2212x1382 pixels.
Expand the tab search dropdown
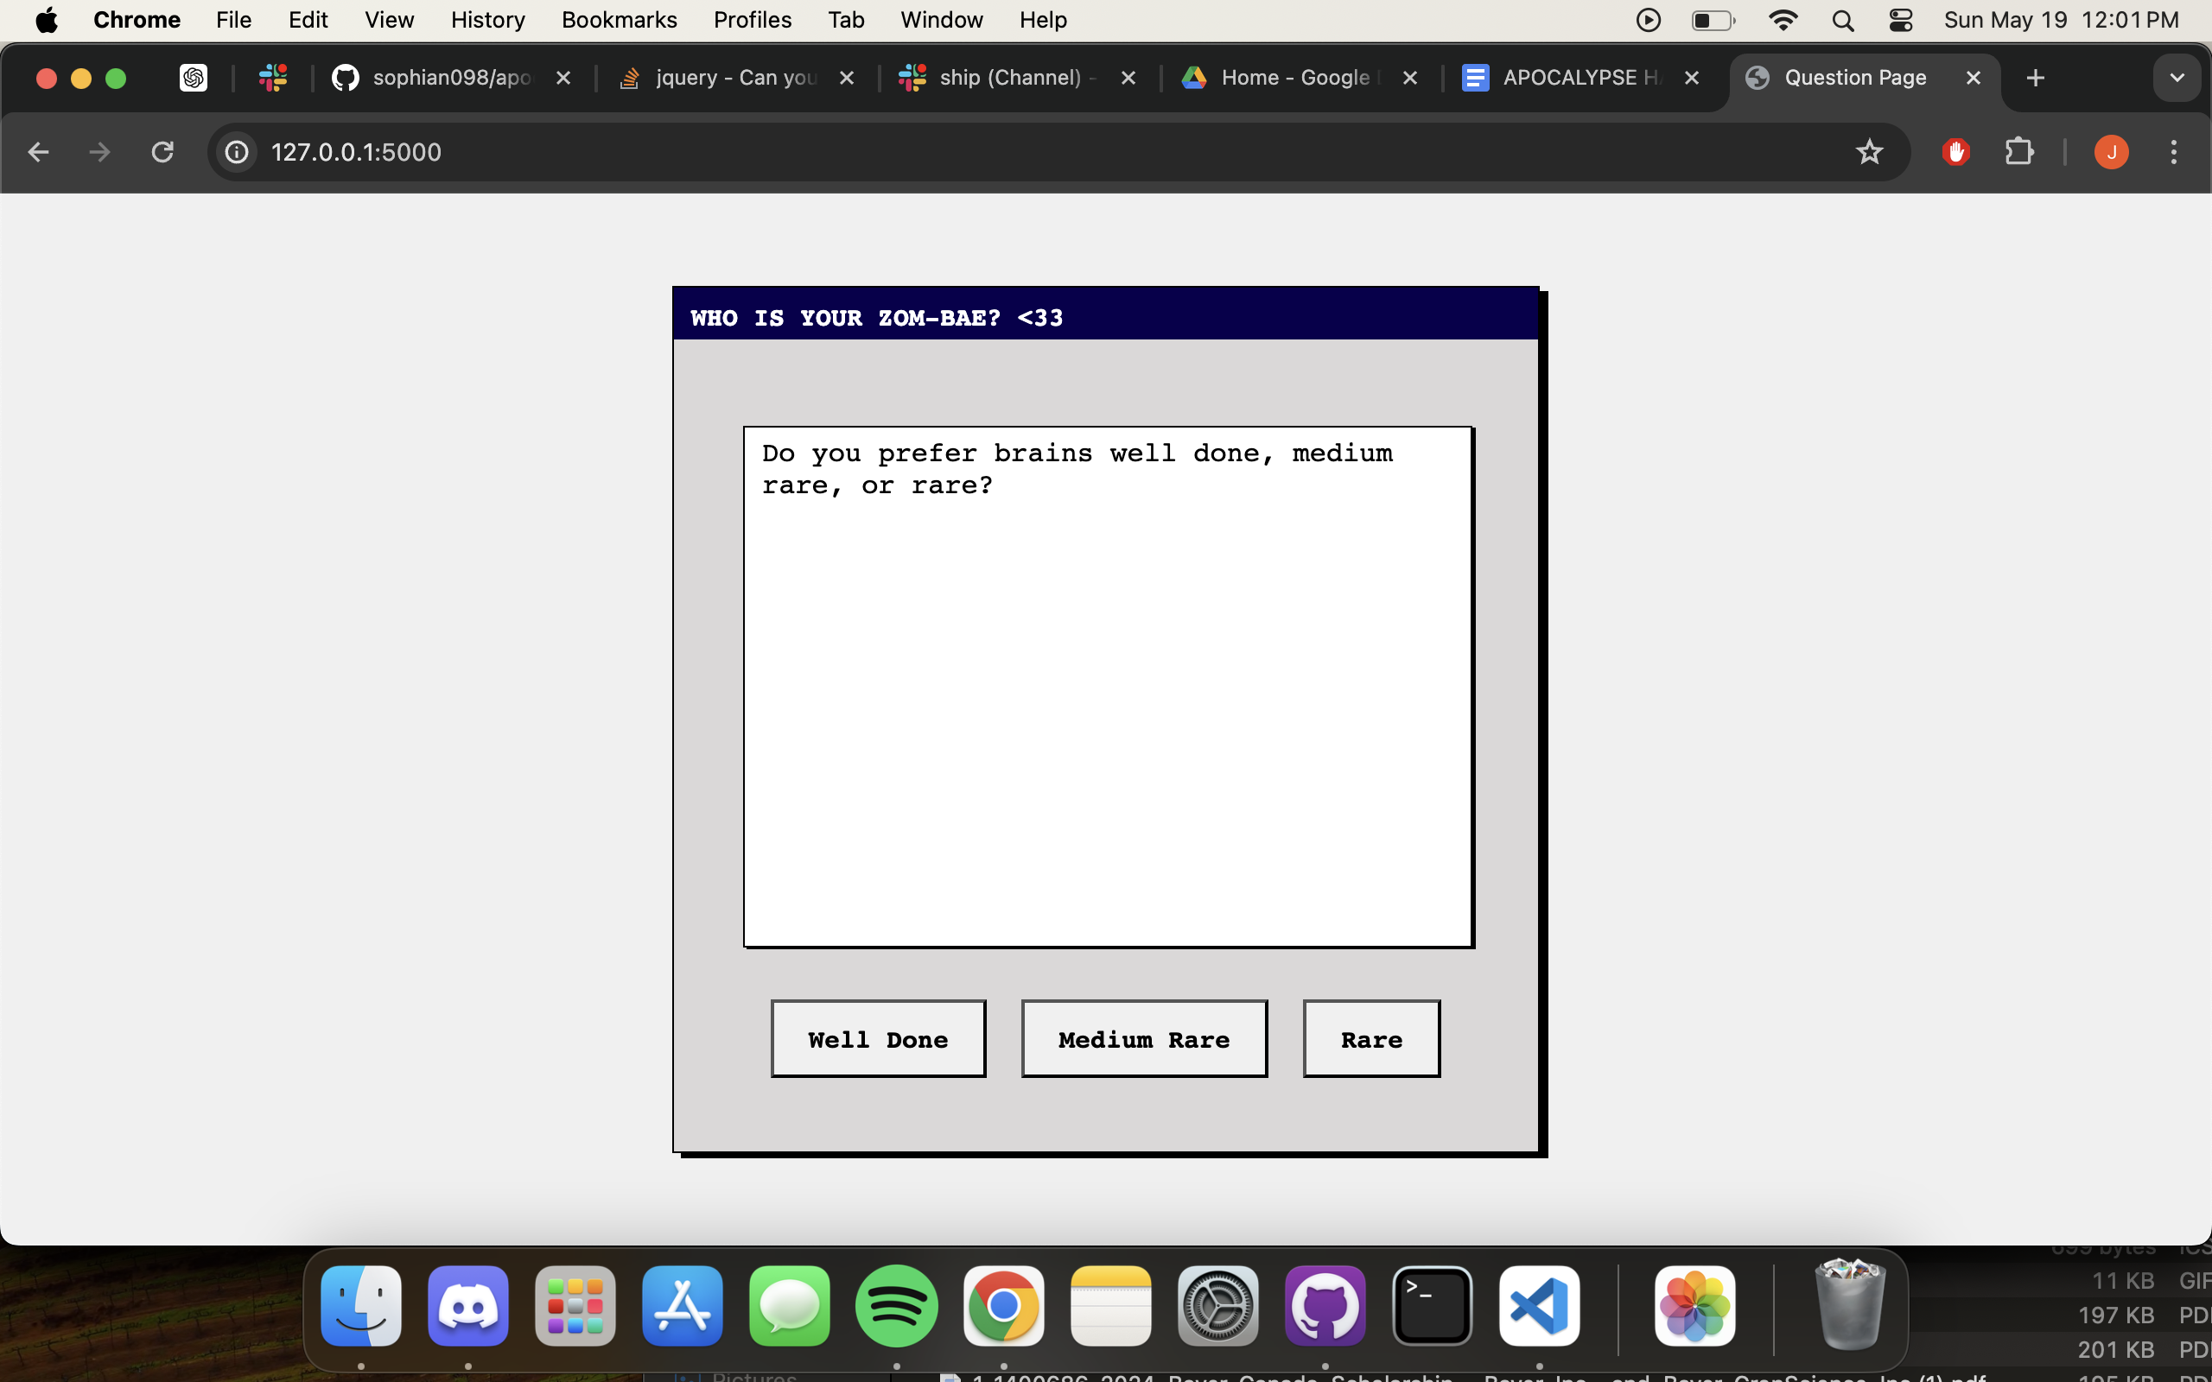pyautogui.click(x=2177, y=78)
